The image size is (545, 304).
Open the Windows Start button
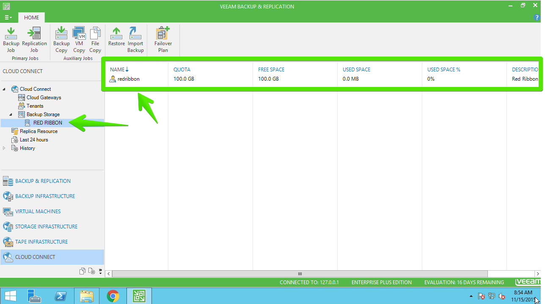[x=11, y=296]
